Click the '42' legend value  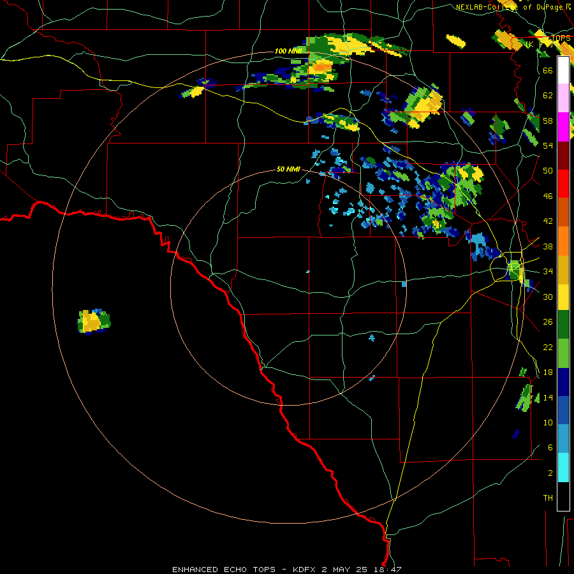548,221
